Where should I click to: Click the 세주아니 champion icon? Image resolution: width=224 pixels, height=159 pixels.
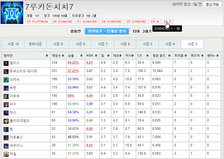point(6,146)
